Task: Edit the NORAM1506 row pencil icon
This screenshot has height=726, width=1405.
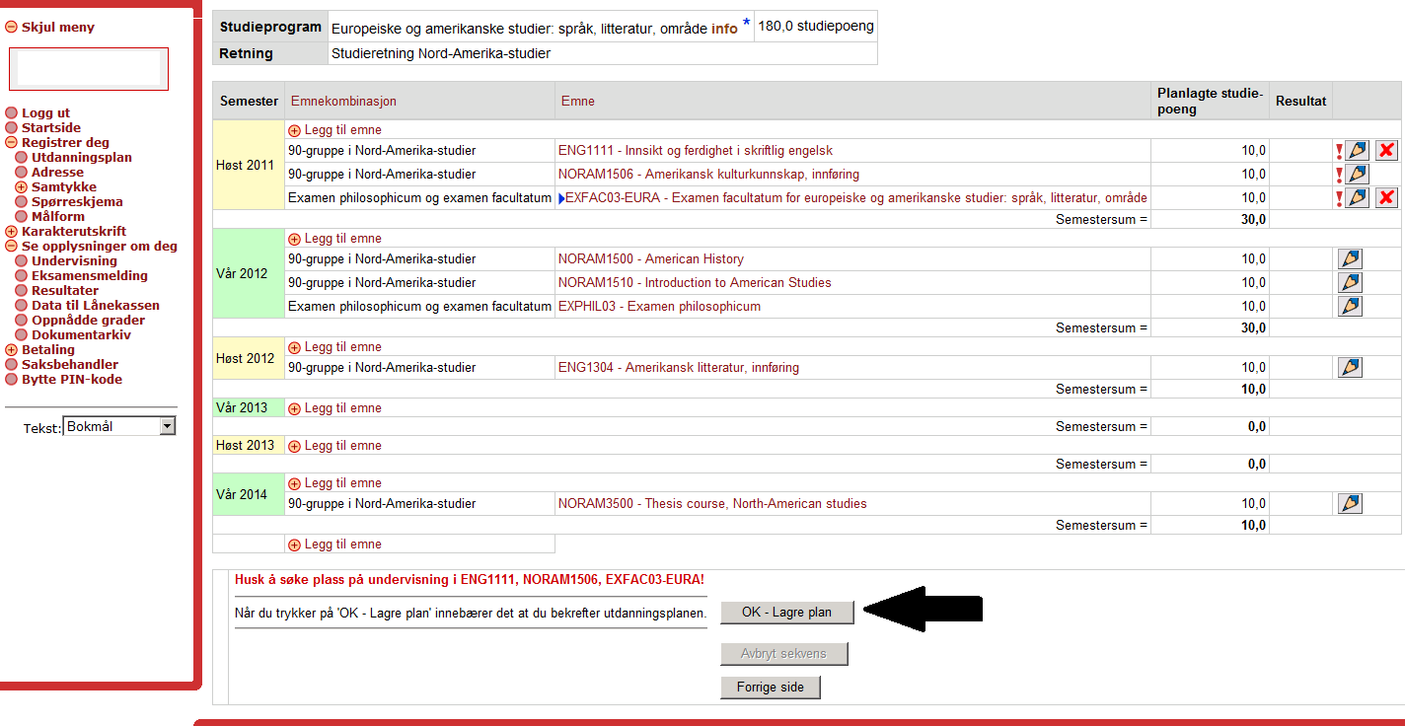Action: (x=1358, y=175)
